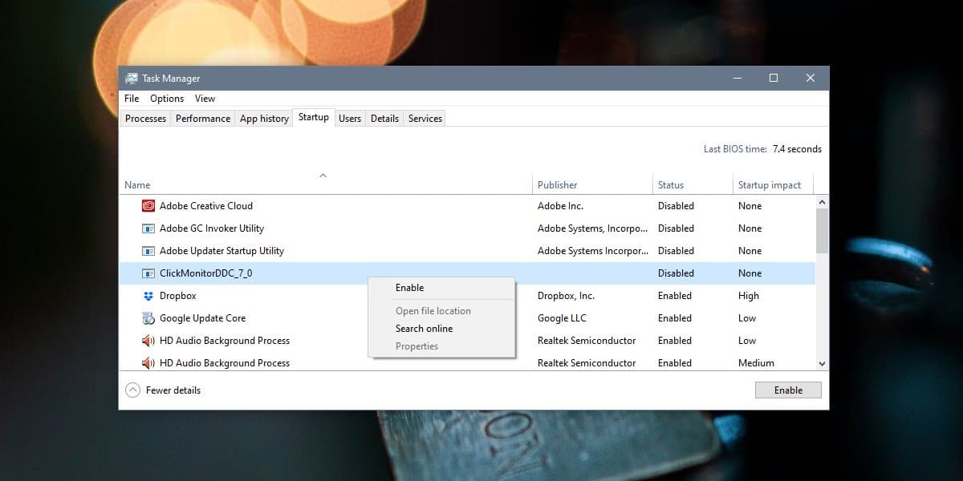963x481 pixels.
Task: Click the scrollbar down arrow
Action: point(822,364)
